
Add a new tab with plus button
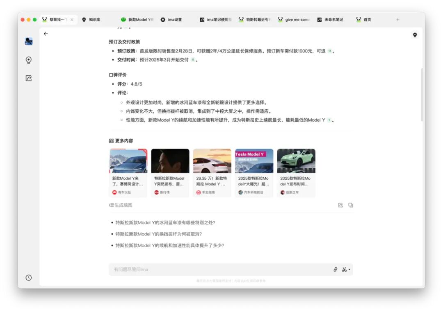(x=397, y=20)
